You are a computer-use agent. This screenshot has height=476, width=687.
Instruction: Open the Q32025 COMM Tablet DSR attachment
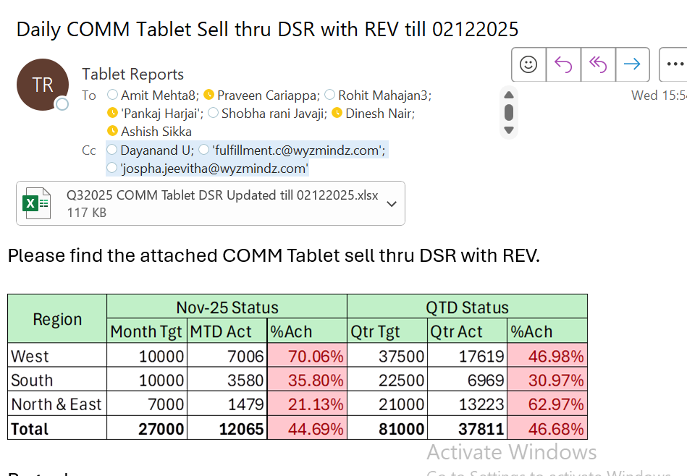(x=222, y=195)
